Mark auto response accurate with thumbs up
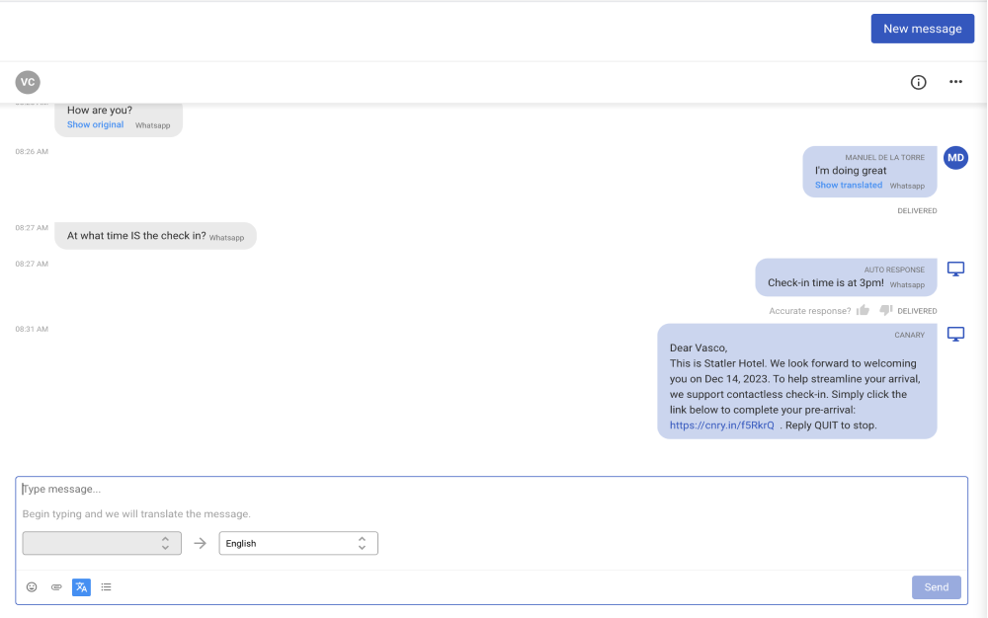Image resolution: width=988 pixels, height=618 pixels. 863,310
